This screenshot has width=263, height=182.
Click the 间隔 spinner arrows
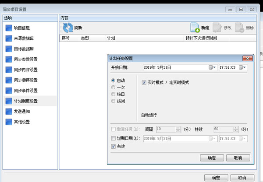click(x=178, y=129)
